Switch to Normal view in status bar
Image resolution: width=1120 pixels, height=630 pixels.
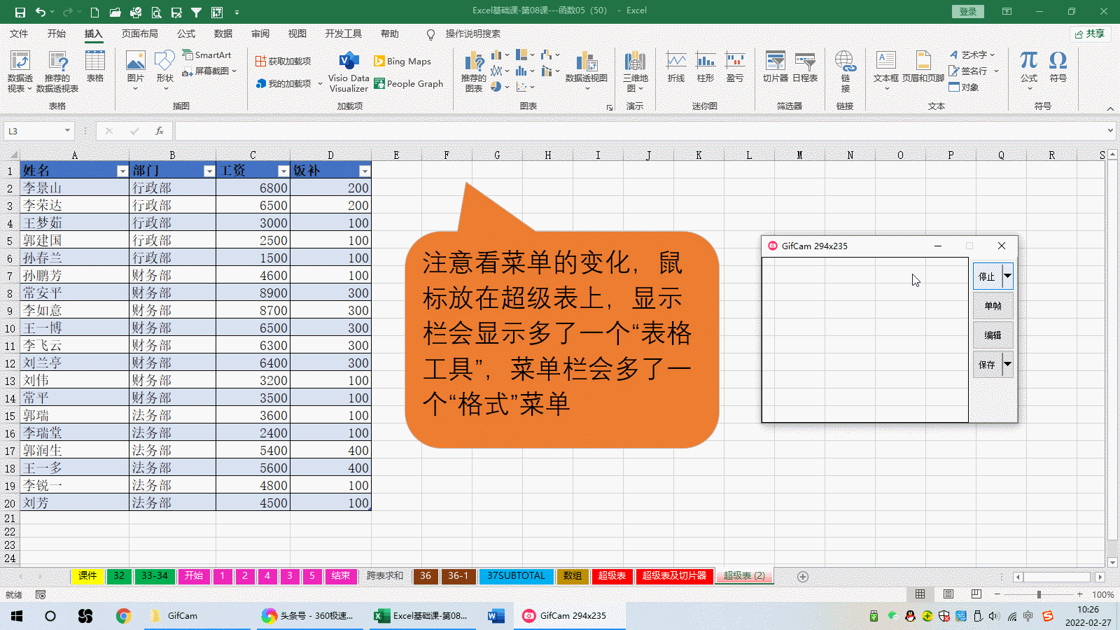920,594
